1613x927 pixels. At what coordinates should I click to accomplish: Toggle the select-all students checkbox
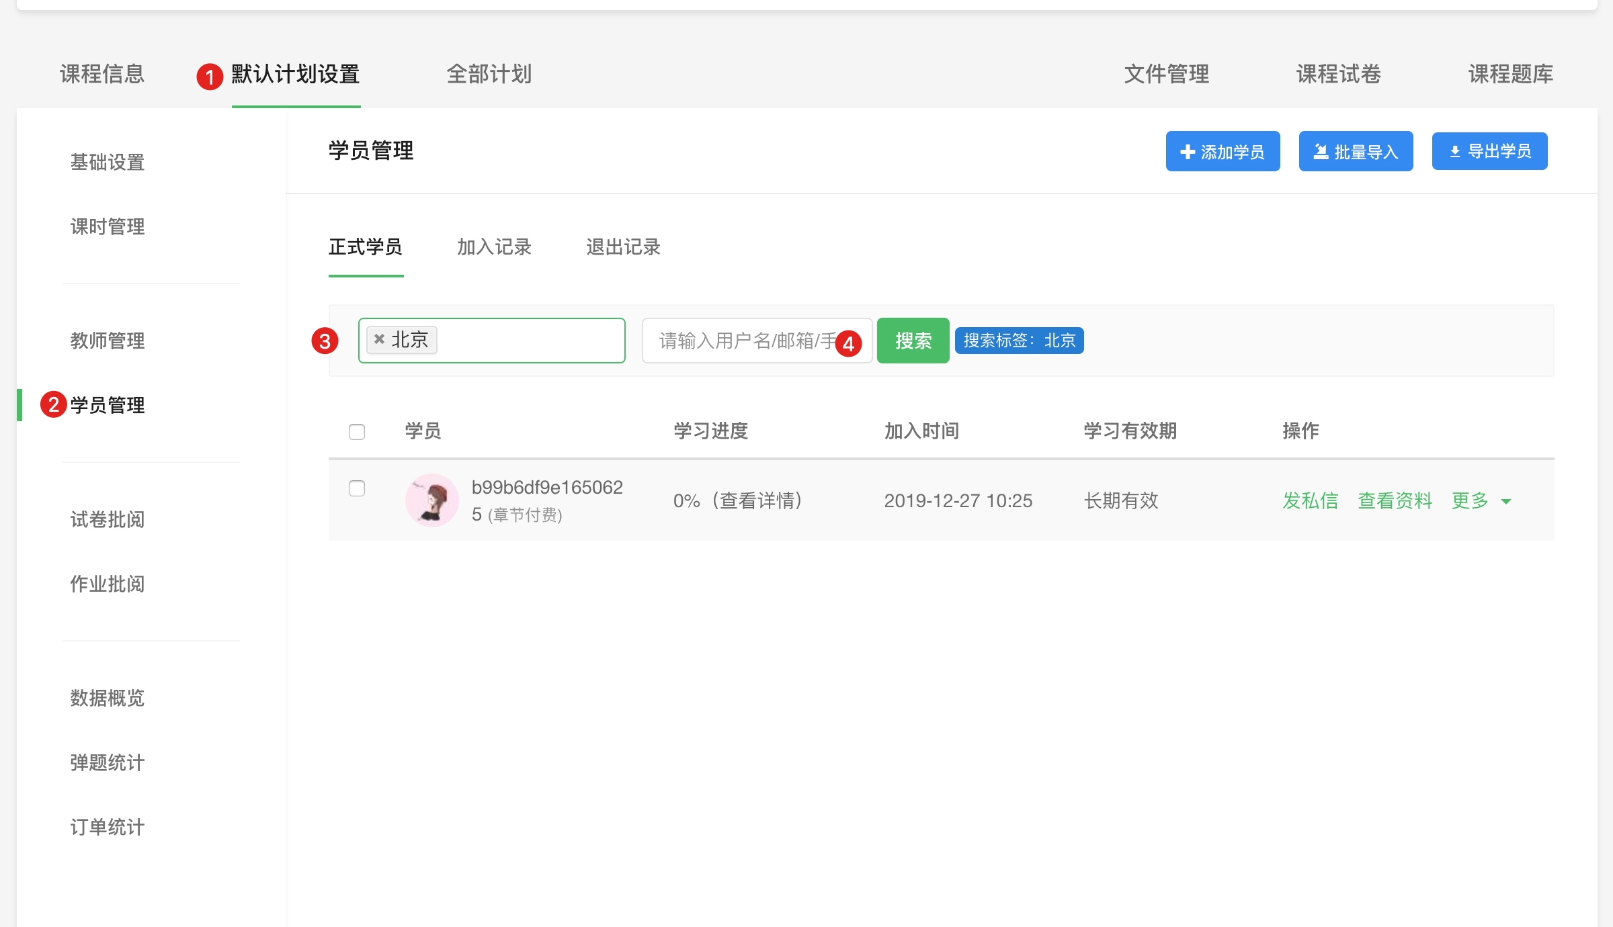click(x=357, y=431)
